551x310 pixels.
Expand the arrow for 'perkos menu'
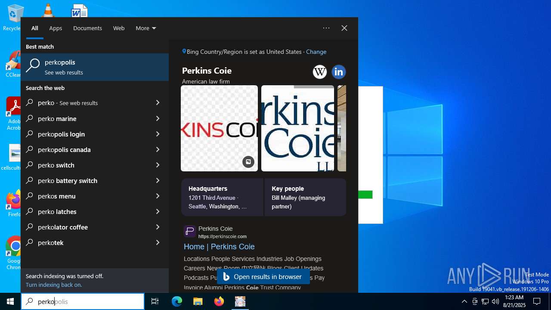click(x=158, y=196)
